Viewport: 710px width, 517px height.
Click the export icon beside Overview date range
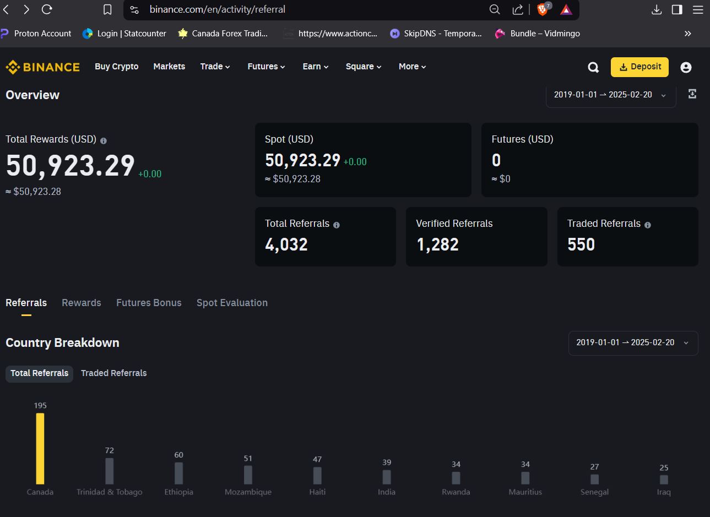point(692,94)
